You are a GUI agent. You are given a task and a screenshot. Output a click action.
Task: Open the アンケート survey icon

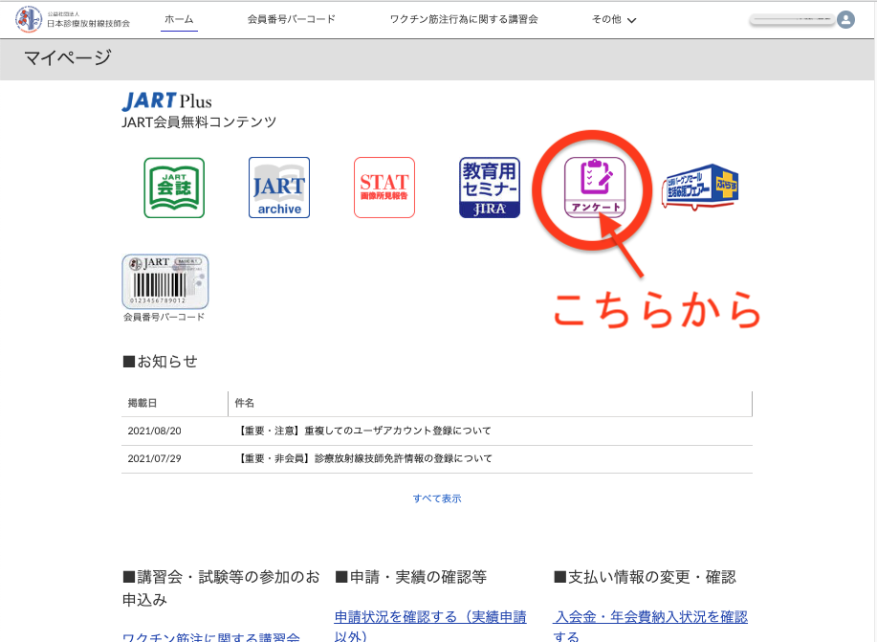click(592, 187)
